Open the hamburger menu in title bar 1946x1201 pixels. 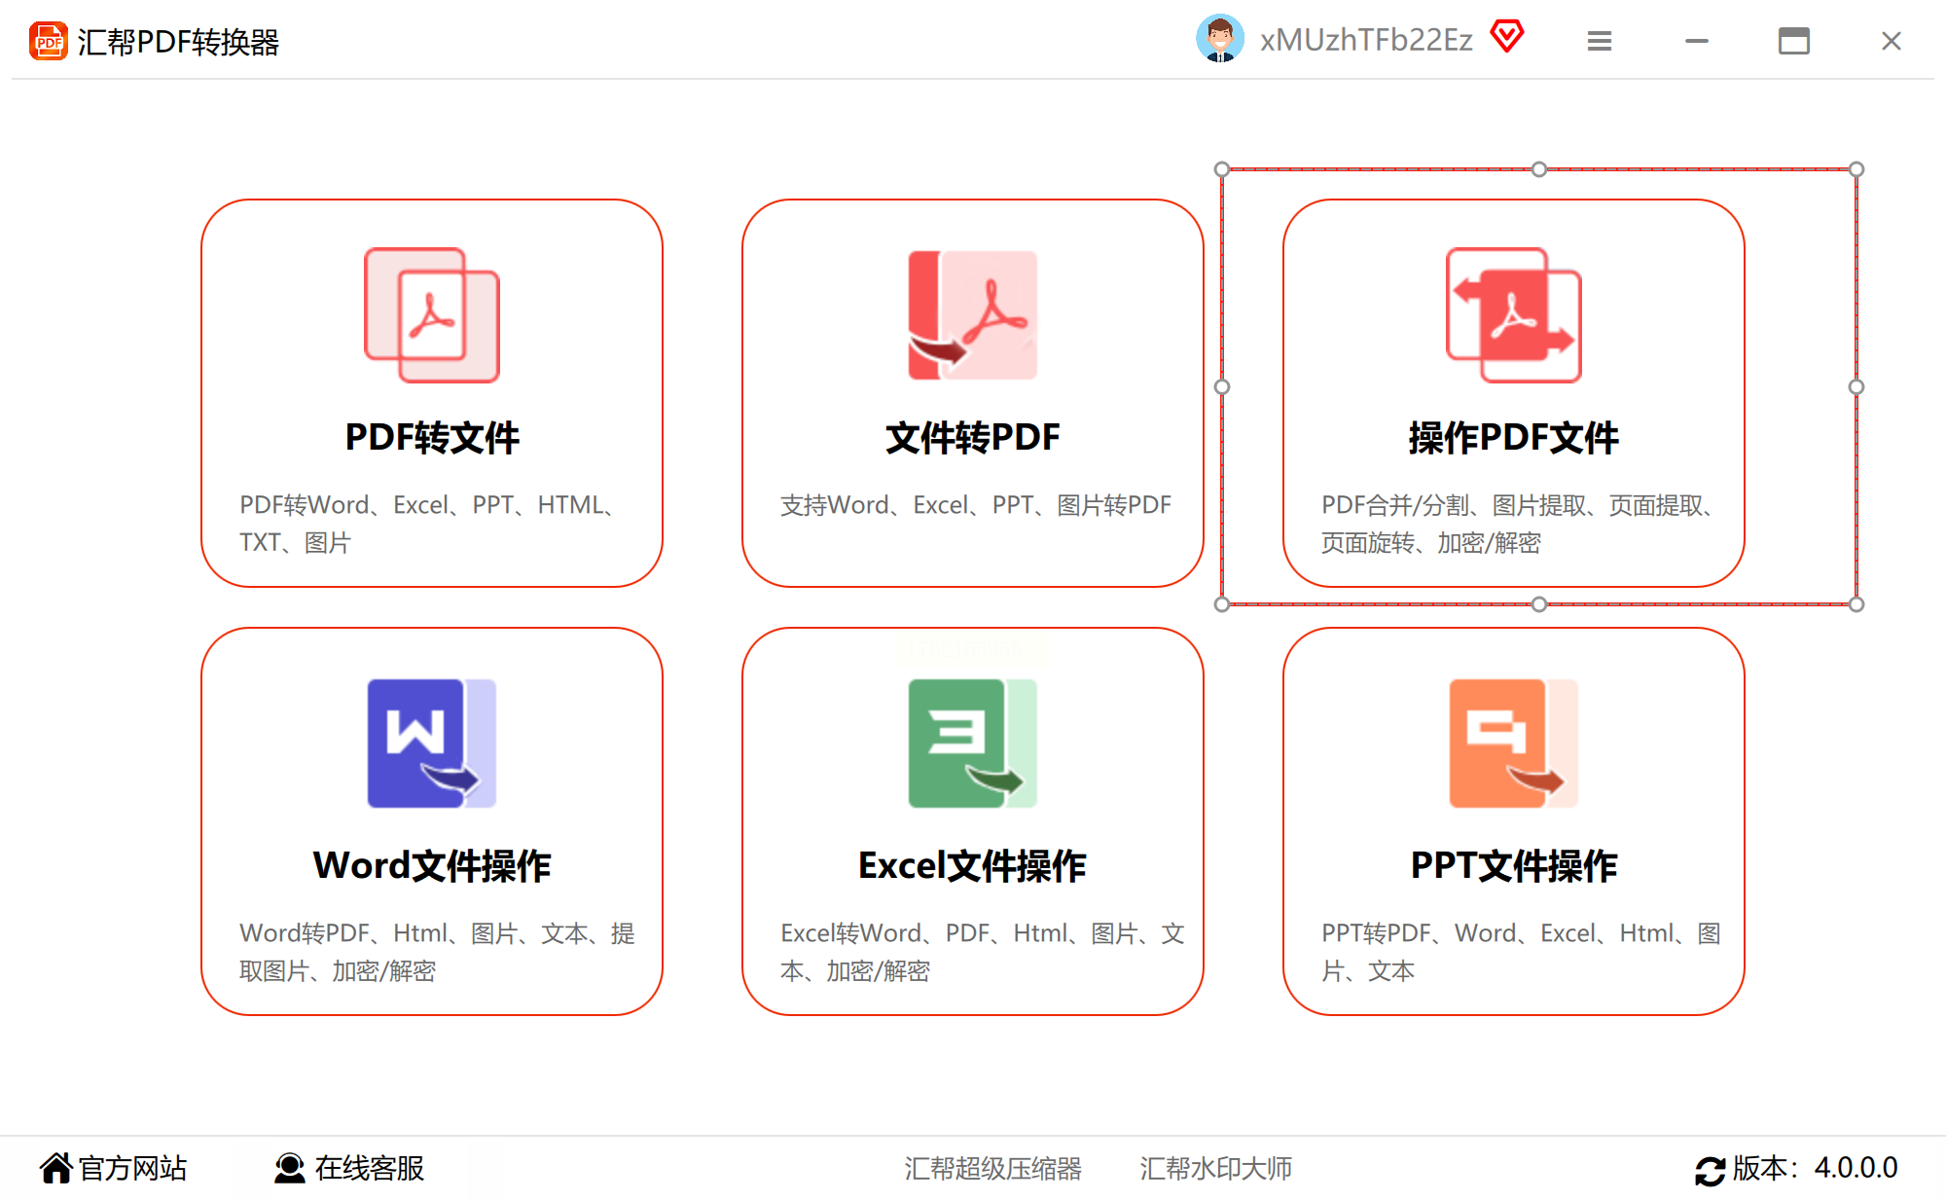coord(1600,41)
